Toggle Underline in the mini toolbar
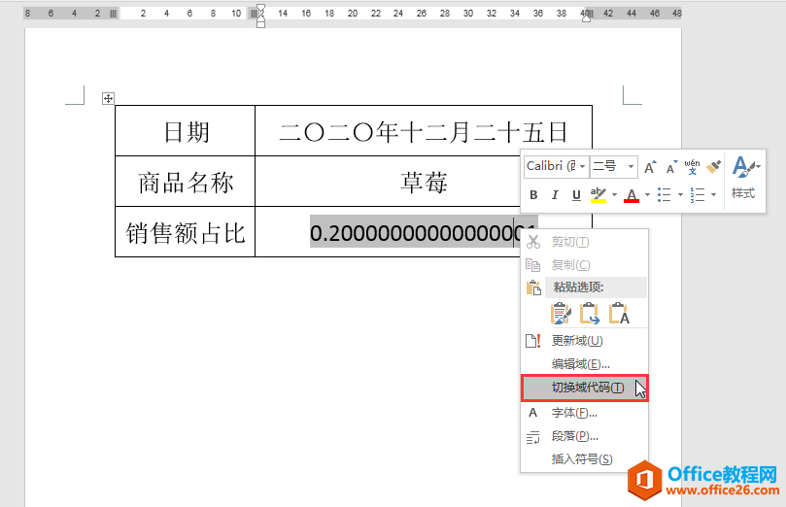This screenshot has height=507, width=786. (x=576, y=195)
